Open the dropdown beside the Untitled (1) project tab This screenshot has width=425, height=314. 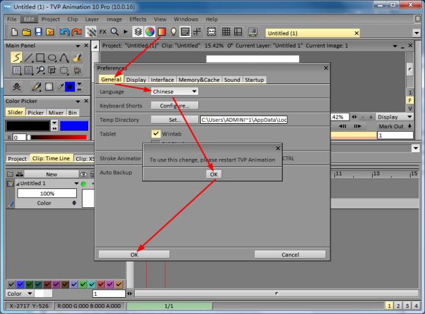coord(416,33)
